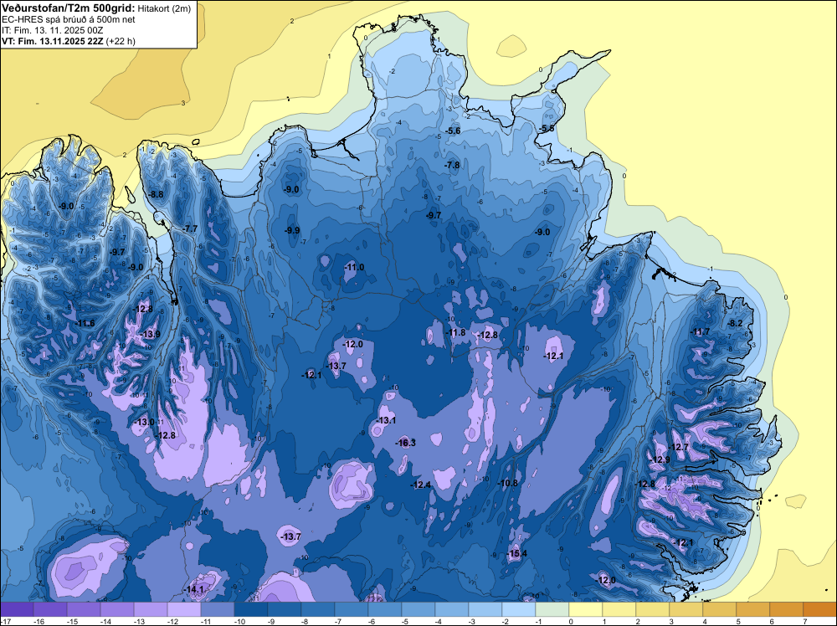Click the title text 'Veðurstofan/T2m 500grid:'
The width and height of the screenshot is (837, 626).
[x=69, y=8]
